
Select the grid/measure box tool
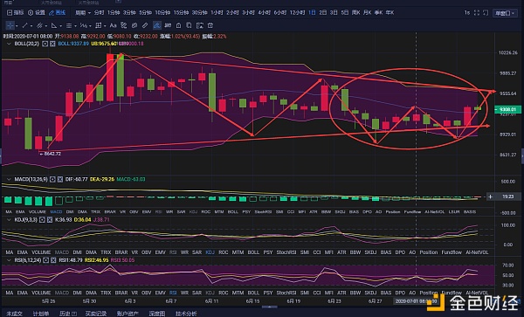[98, 25]
